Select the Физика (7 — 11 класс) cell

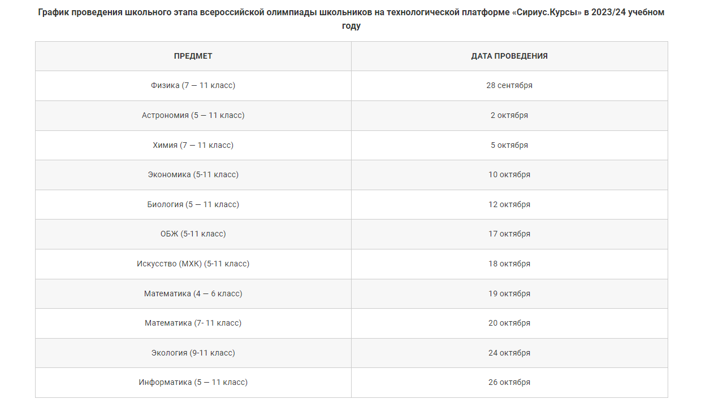[193, 86]
